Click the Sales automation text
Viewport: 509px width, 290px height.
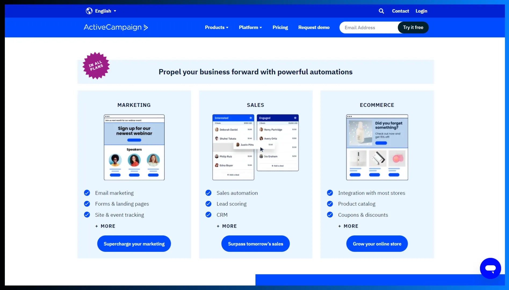pyautogui.click(x=237, y=193)
